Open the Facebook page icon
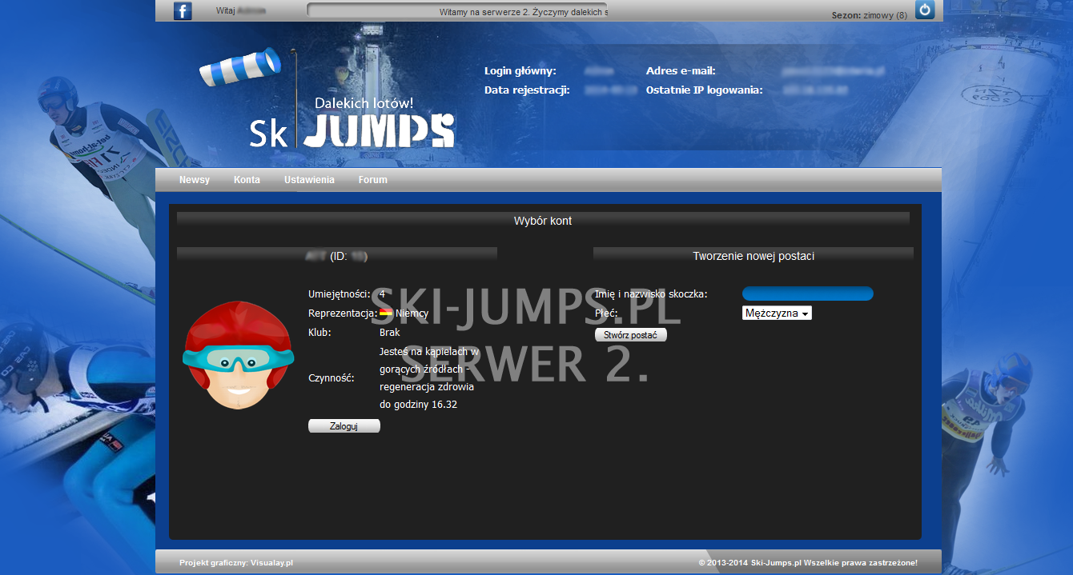The width and height of the screenshot is (1073, 575). pyautogui.click(x=183, y=11)
